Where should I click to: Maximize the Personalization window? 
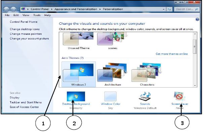click(x=185, y=2)
